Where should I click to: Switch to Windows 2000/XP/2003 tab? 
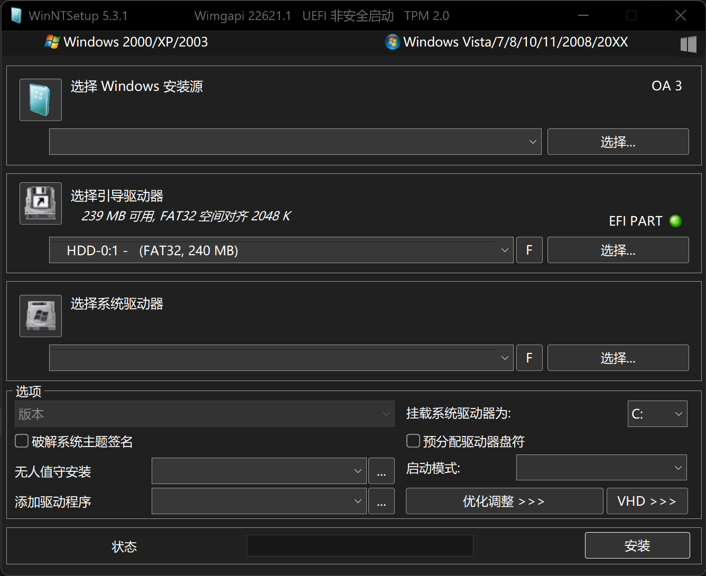coord(126,42)
